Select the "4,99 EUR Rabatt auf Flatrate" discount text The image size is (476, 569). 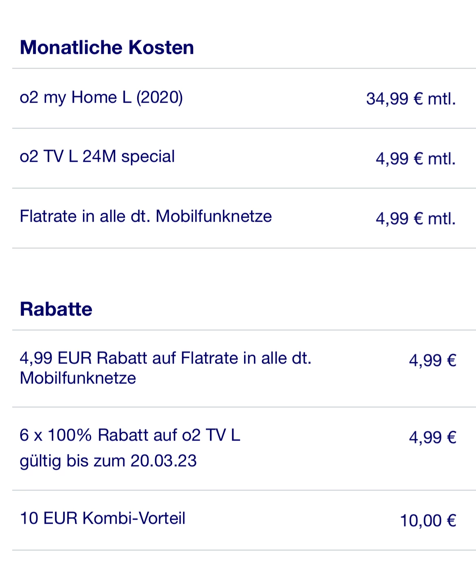tap(165, 358)
